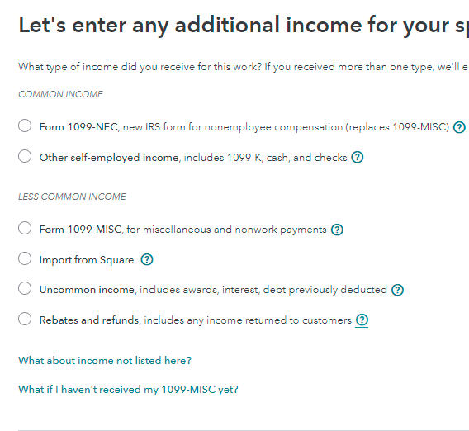This screenshot has width=469, height=431.
Task: Click question mark beside Form 1099-MISC option
Action: [337, 230]
